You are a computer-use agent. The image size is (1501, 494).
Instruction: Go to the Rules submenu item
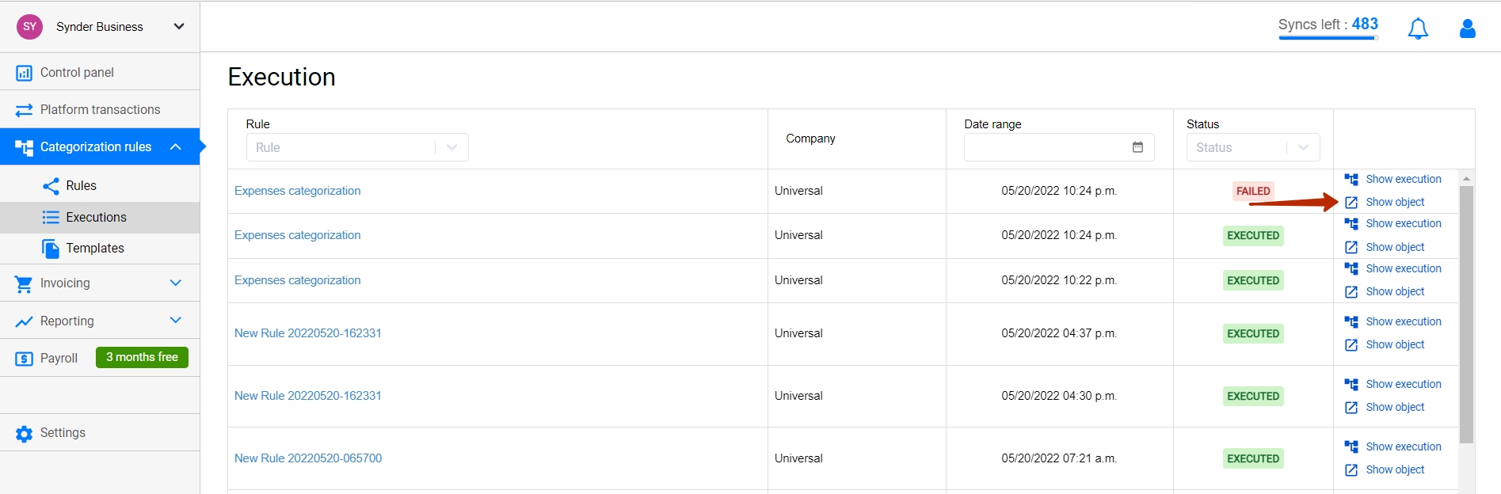[x=81, y=185]
